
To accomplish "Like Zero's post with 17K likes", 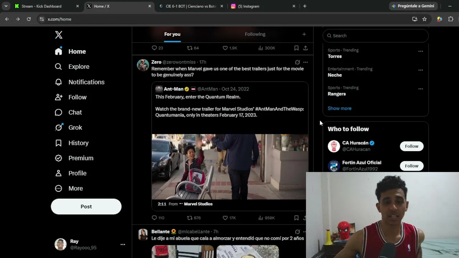I will 229,218.
